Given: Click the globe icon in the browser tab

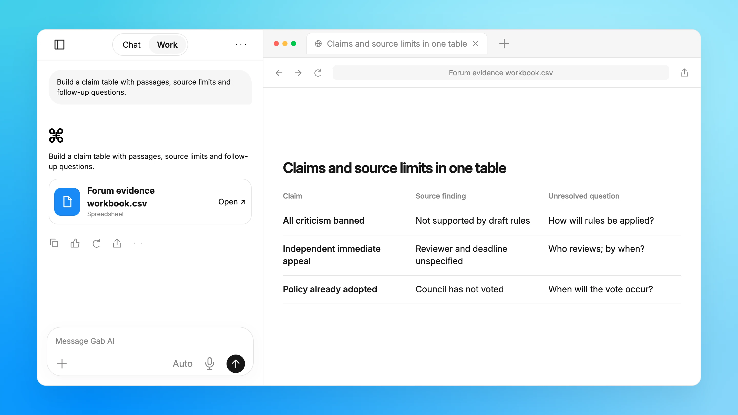Looking at the screenshot, I should click(318, 44).
